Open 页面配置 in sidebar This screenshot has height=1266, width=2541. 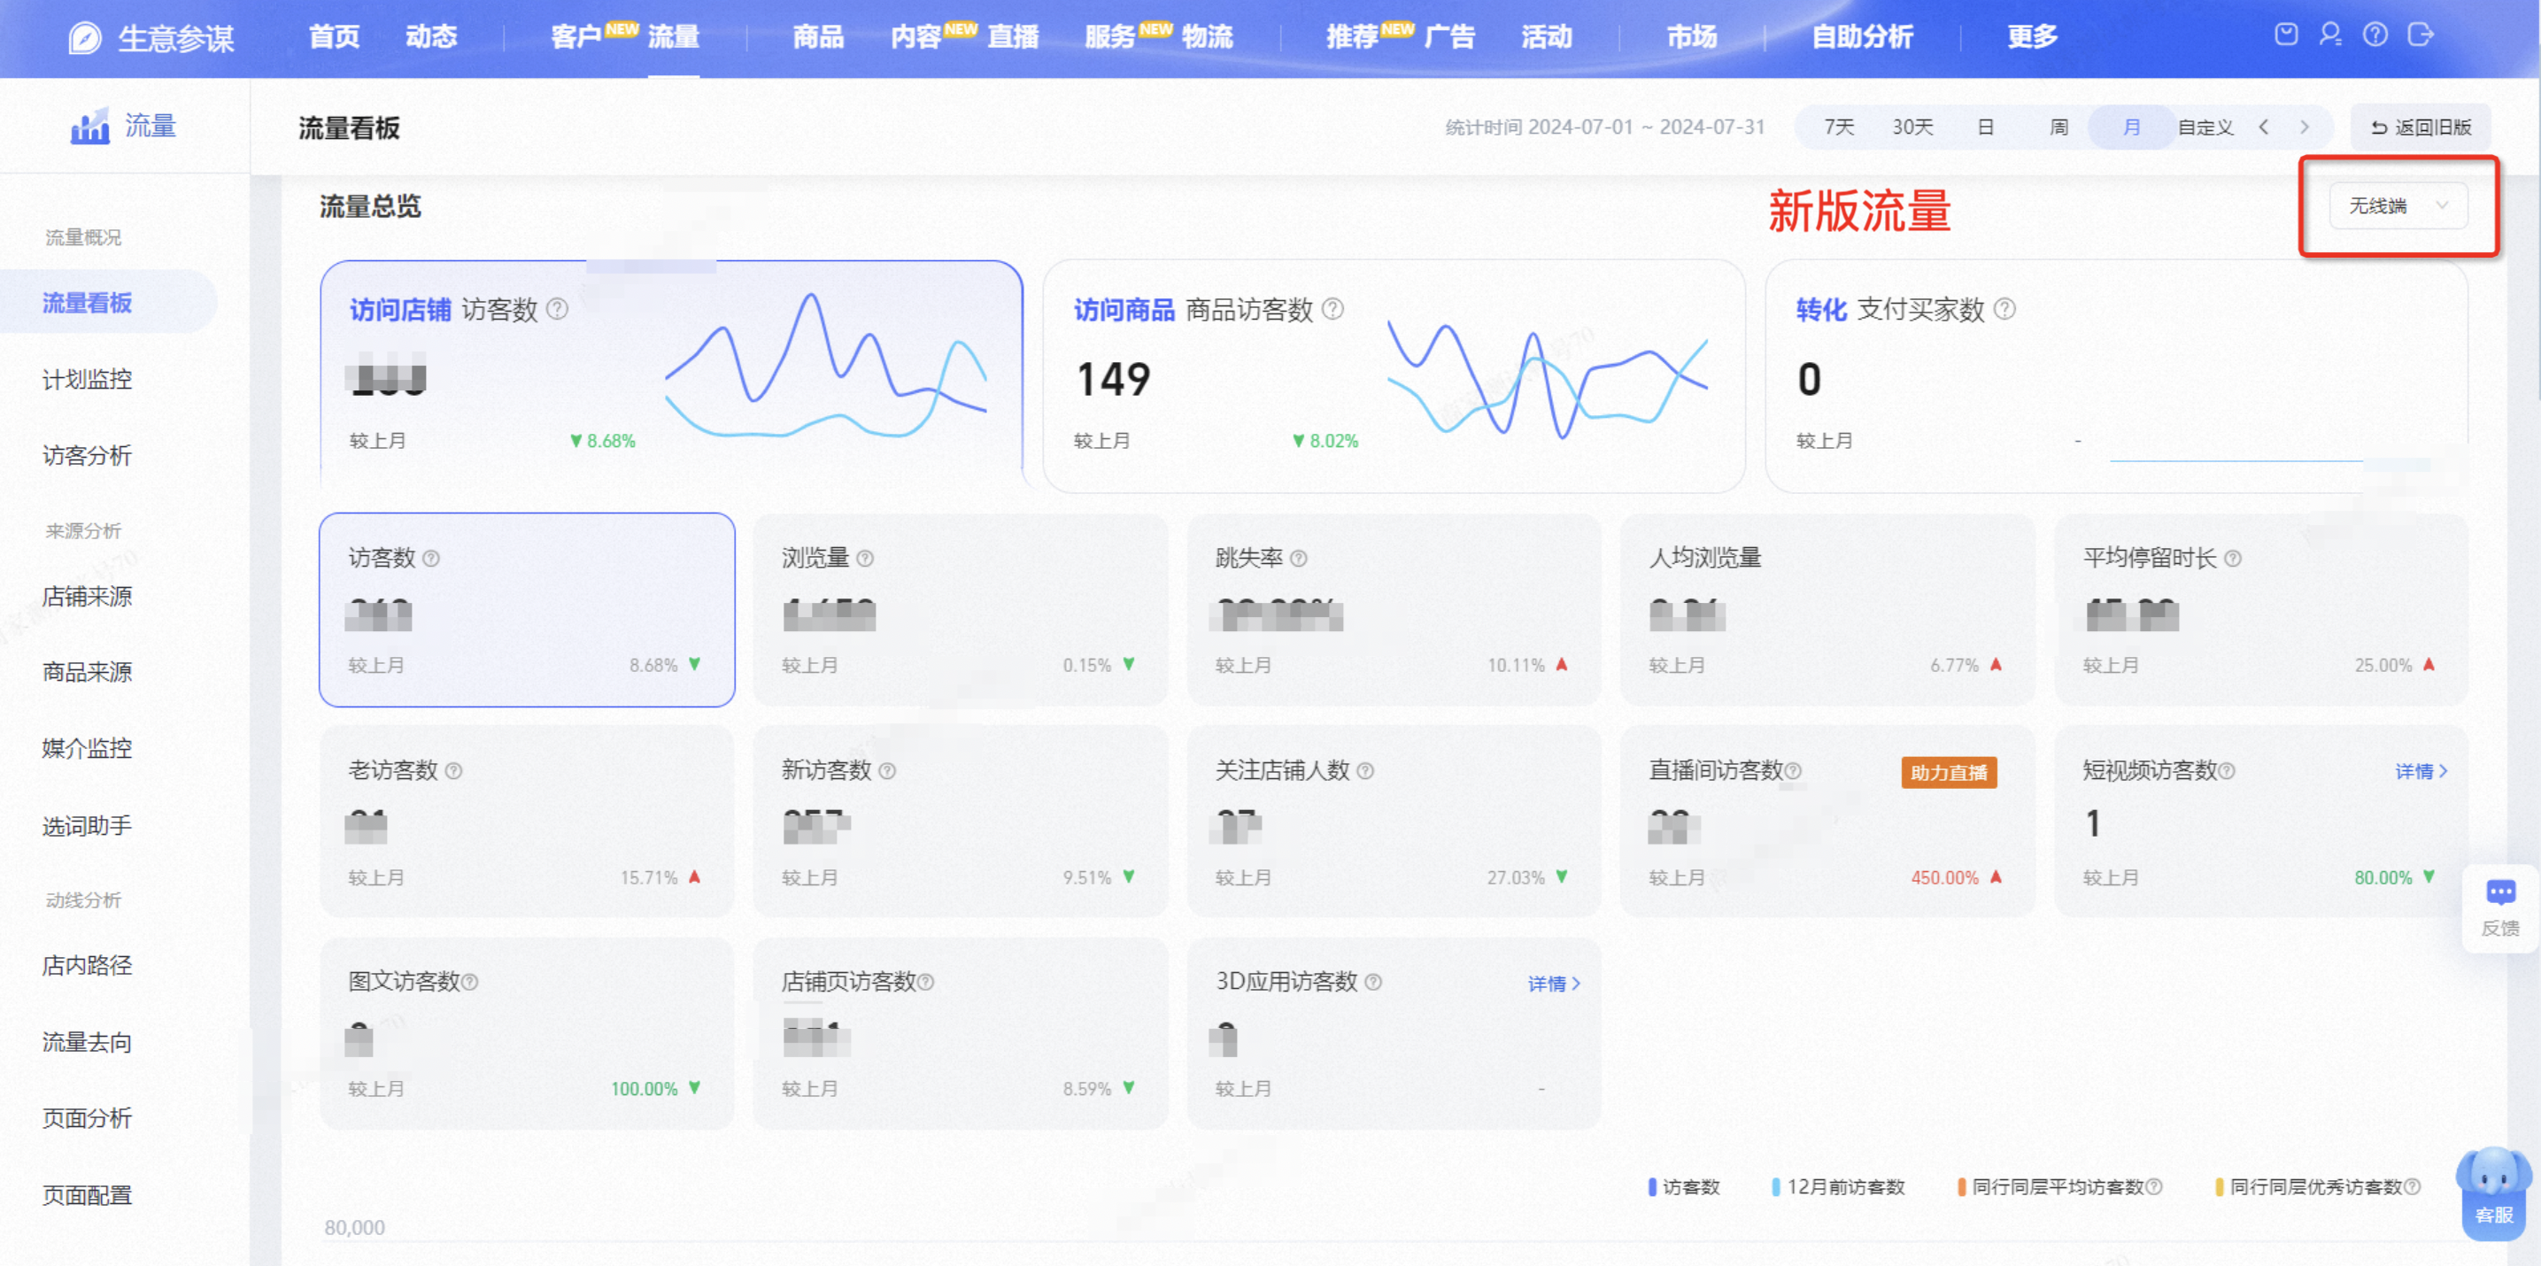tap(87, 1195)
